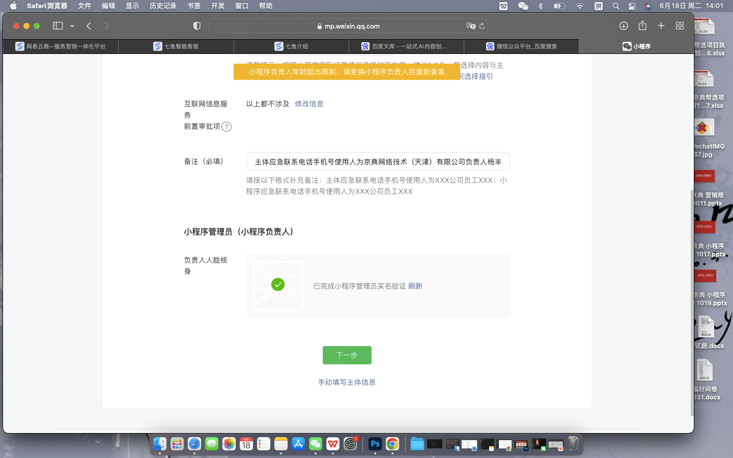
Task: Click the battery status icon
Action: pyautogui.click(x=559, y=6)
